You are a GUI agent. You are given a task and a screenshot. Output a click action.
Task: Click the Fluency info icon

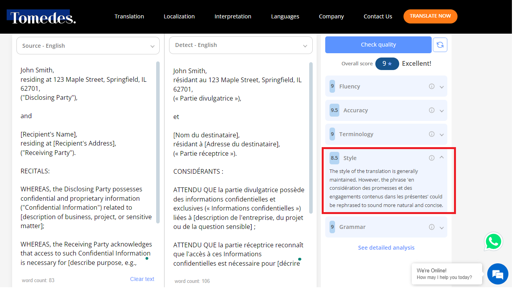tap(432, 86)
